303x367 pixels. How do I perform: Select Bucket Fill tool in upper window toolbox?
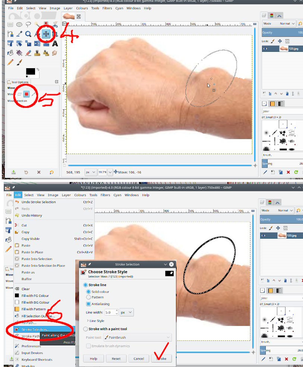(10, 53)
